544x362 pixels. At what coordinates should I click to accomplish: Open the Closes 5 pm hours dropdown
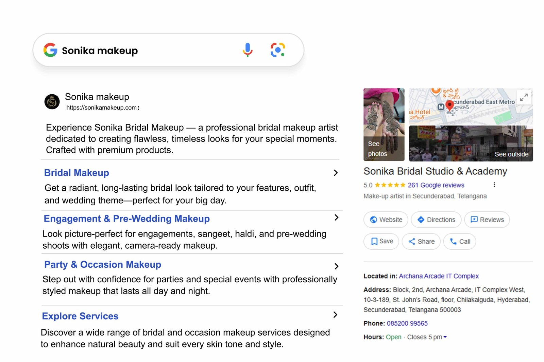click(x=445, y=337)
